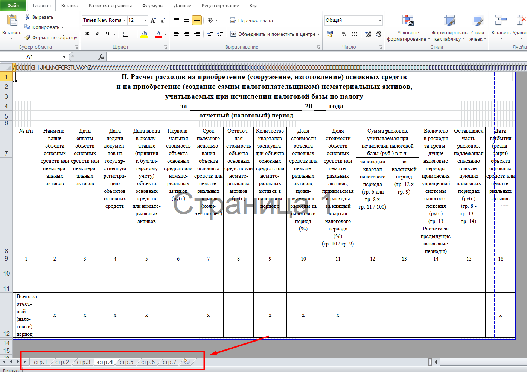Toggle middle vertical alignment
The width and height of the screenshot is (527, 372).
[x=187, y=20]
